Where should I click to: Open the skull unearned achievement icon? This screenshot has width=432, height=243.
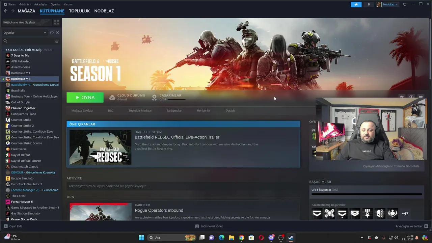point(330,213)
